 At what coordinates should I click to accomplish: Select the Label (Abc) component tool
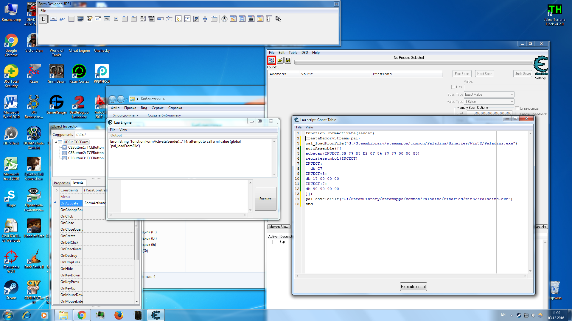62,19
